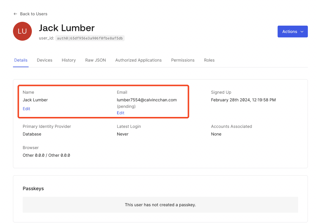Click Edit under the Name field
The width and height of the screenshot is (317, 223).
pos(27,109)
